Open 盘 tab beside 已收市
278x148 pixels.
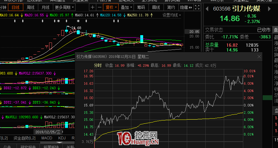[275, 30]
